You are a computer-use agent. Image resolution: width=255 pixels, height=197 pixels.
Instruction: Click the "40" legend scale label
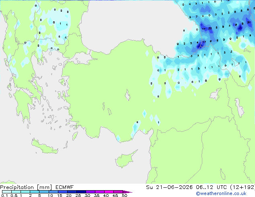point(106,195)
